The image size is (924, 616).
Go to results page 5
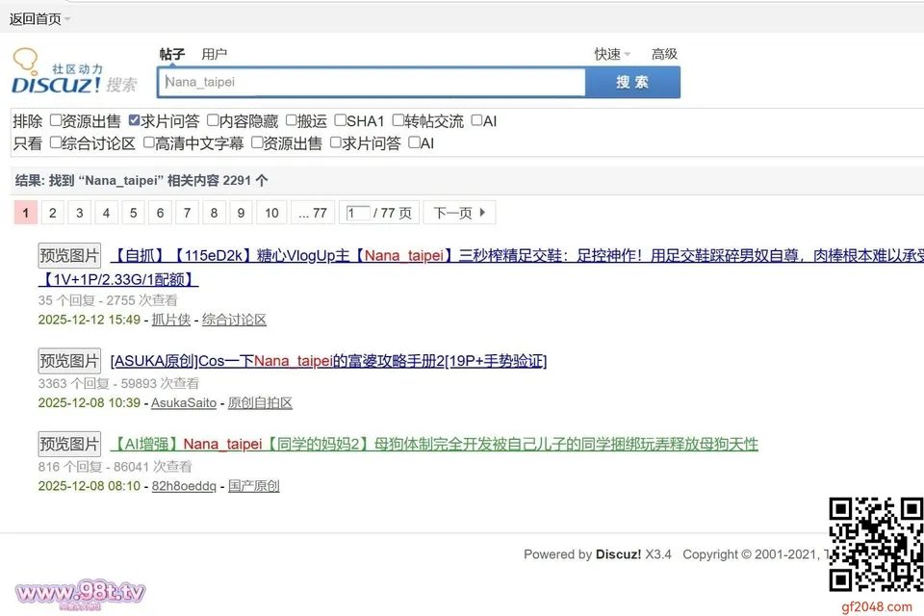click(133, 213)
